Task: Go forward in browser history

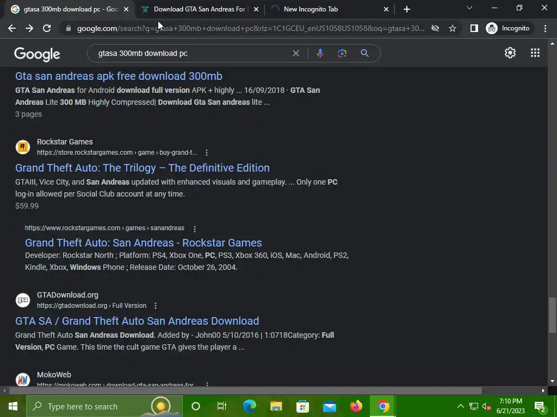Action: point(29,28)
